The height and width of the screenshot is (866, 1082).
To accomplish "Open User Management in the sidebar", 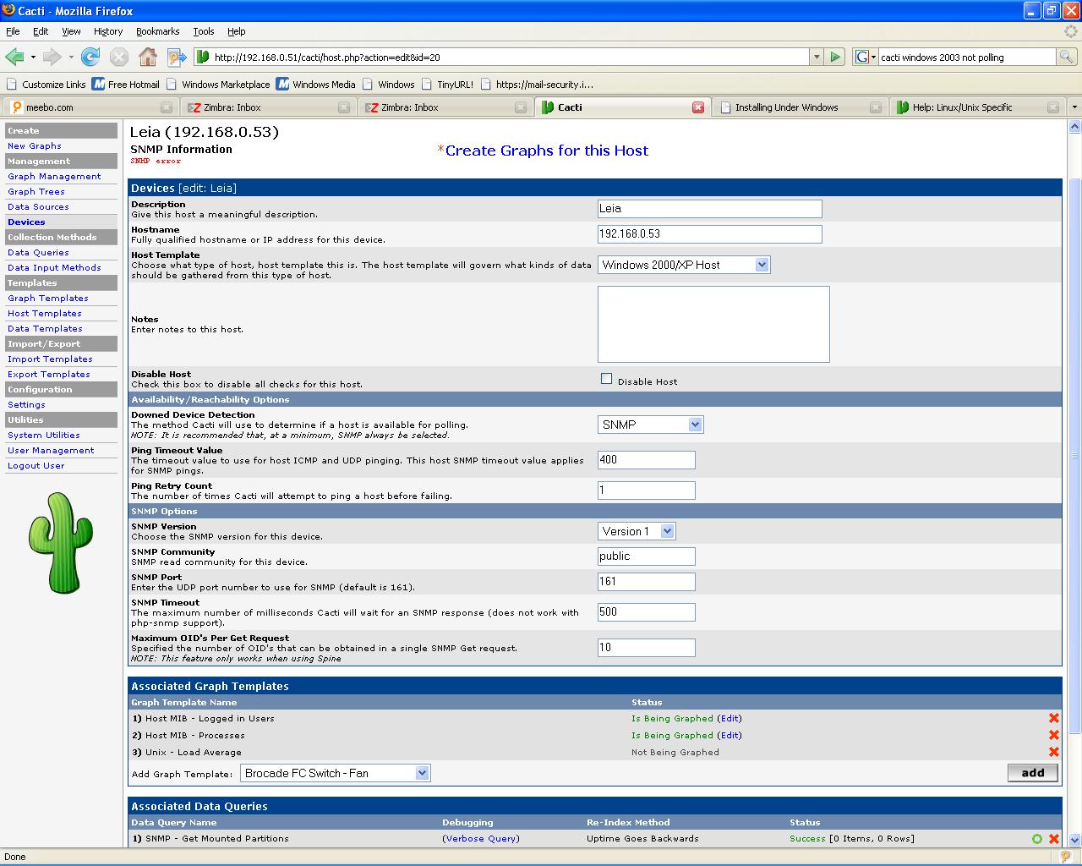I will tap(51, 451).
